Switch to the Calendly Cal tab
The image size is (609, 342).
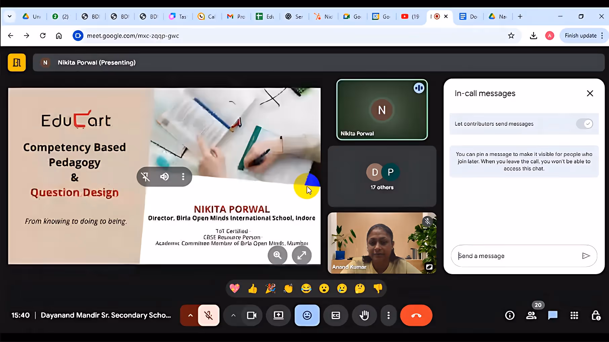[x=207, y=16]
